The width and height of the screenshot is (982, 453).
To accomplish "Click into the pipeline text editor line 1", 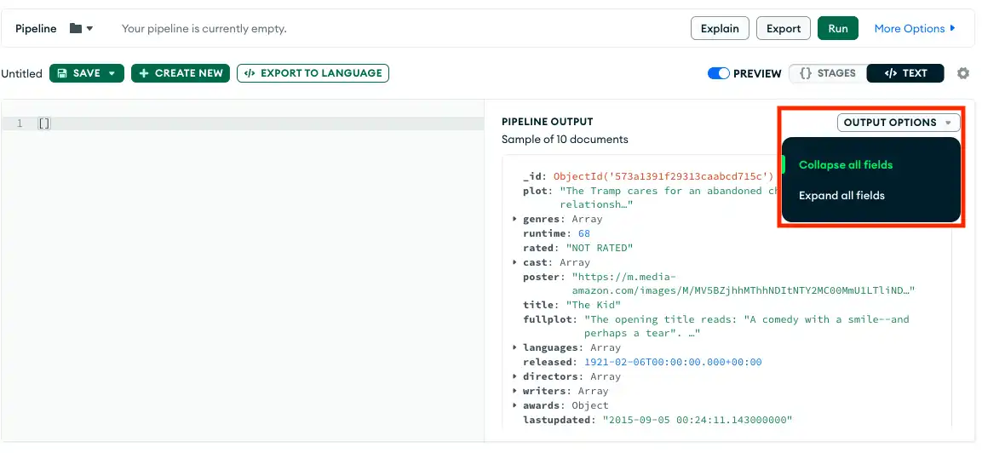I will [256, 124].
